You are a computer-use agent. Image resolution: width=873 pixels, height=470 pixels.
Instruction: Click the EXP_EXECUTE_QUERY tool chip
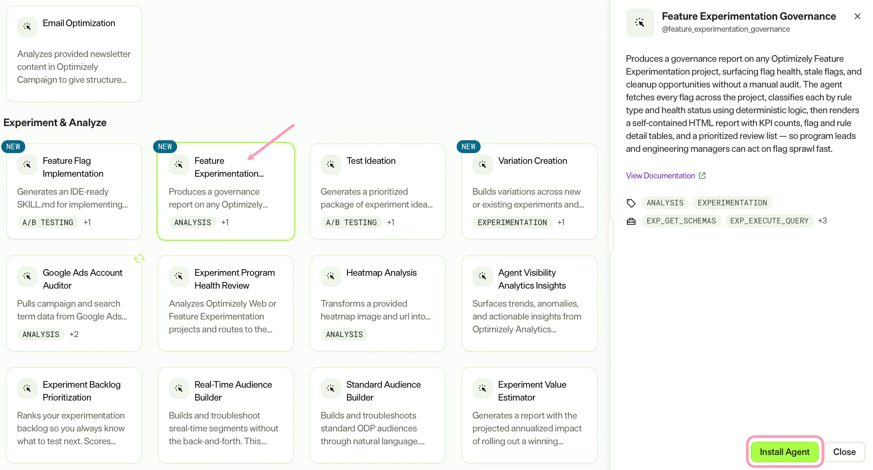tap(769, 221)
